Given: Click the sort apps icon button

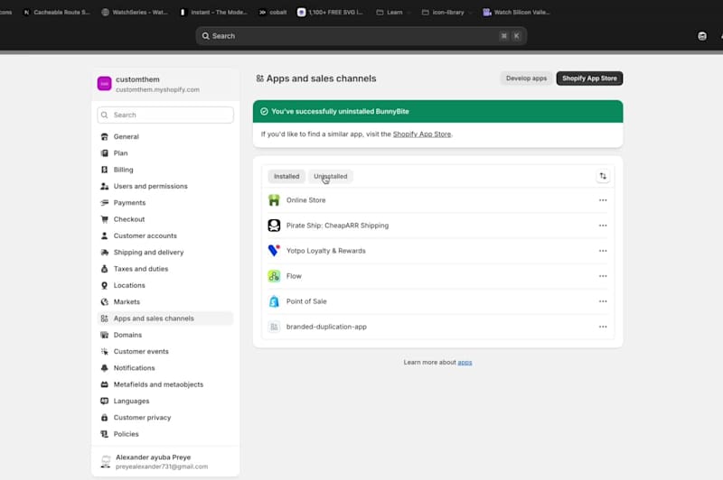Looking at the screenshot, I should click(x=603, y=176).
